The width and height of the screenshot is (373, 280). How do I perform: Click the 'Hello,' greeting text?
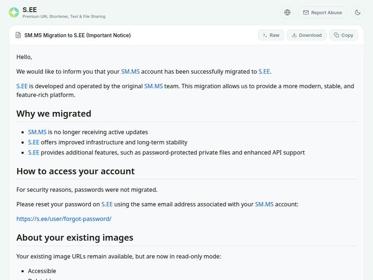24,57
